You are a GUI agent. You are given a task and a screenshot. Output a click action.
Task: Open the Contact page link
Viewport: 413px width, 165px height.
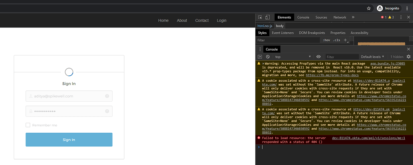click(x=202, y=21)
